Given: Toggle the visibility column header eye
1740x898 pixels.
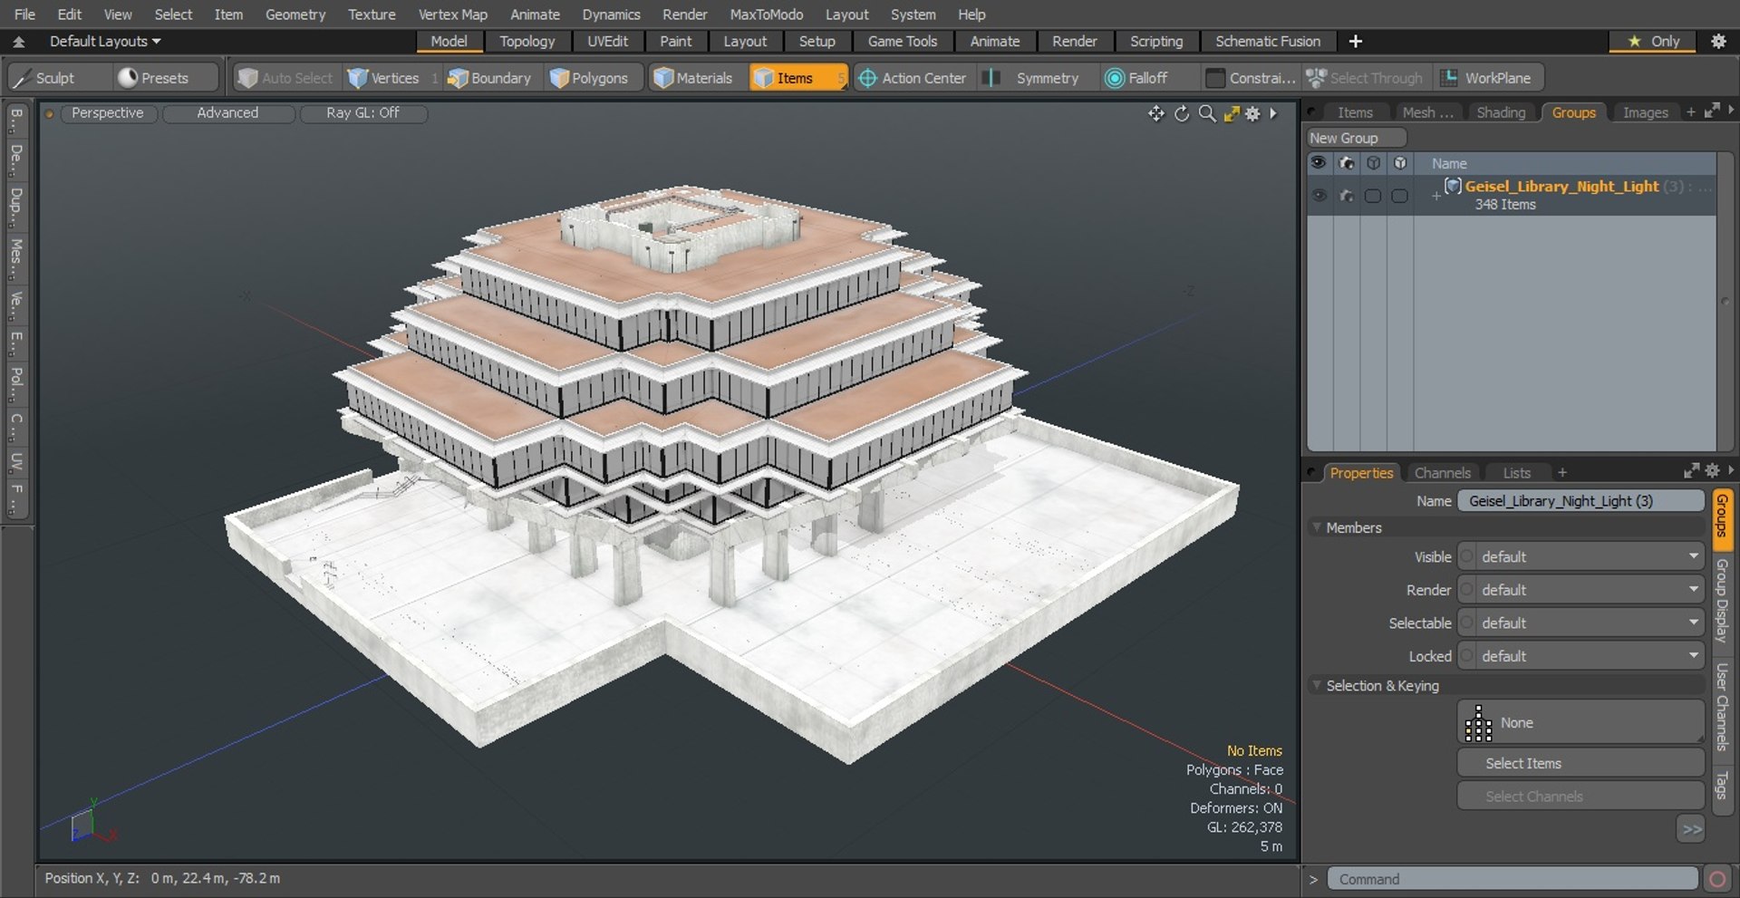Looking at the screenshot, I should click(x=1319, y=163).
